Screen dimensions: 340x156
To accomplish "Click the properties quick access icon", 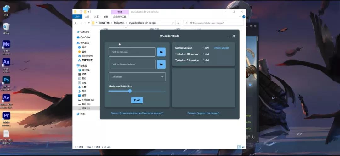I will click(81, 12).
